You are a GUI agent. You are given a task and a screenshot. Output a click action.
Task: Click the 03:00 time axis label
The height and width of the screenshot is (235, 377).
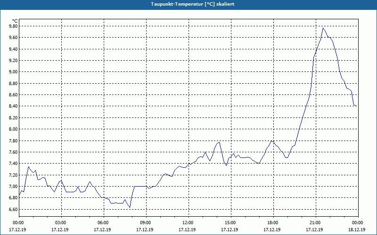click(x=62, y=223)
